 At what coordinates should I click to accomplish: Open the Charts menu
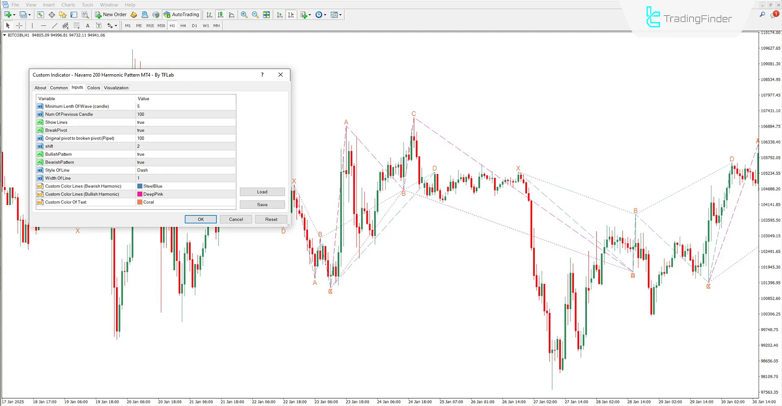[68, 5]
